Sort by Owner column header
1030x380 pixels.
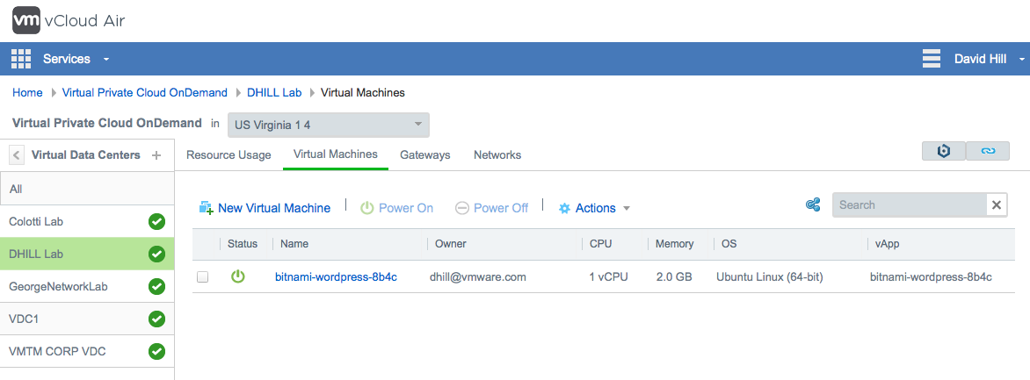pyautogui.click(x=451, y=243)
